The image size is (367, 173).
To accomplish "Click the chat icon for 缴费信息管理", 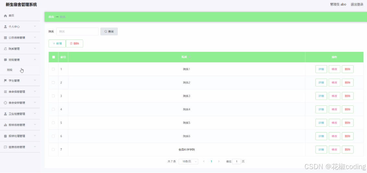I will coord(6,147).
